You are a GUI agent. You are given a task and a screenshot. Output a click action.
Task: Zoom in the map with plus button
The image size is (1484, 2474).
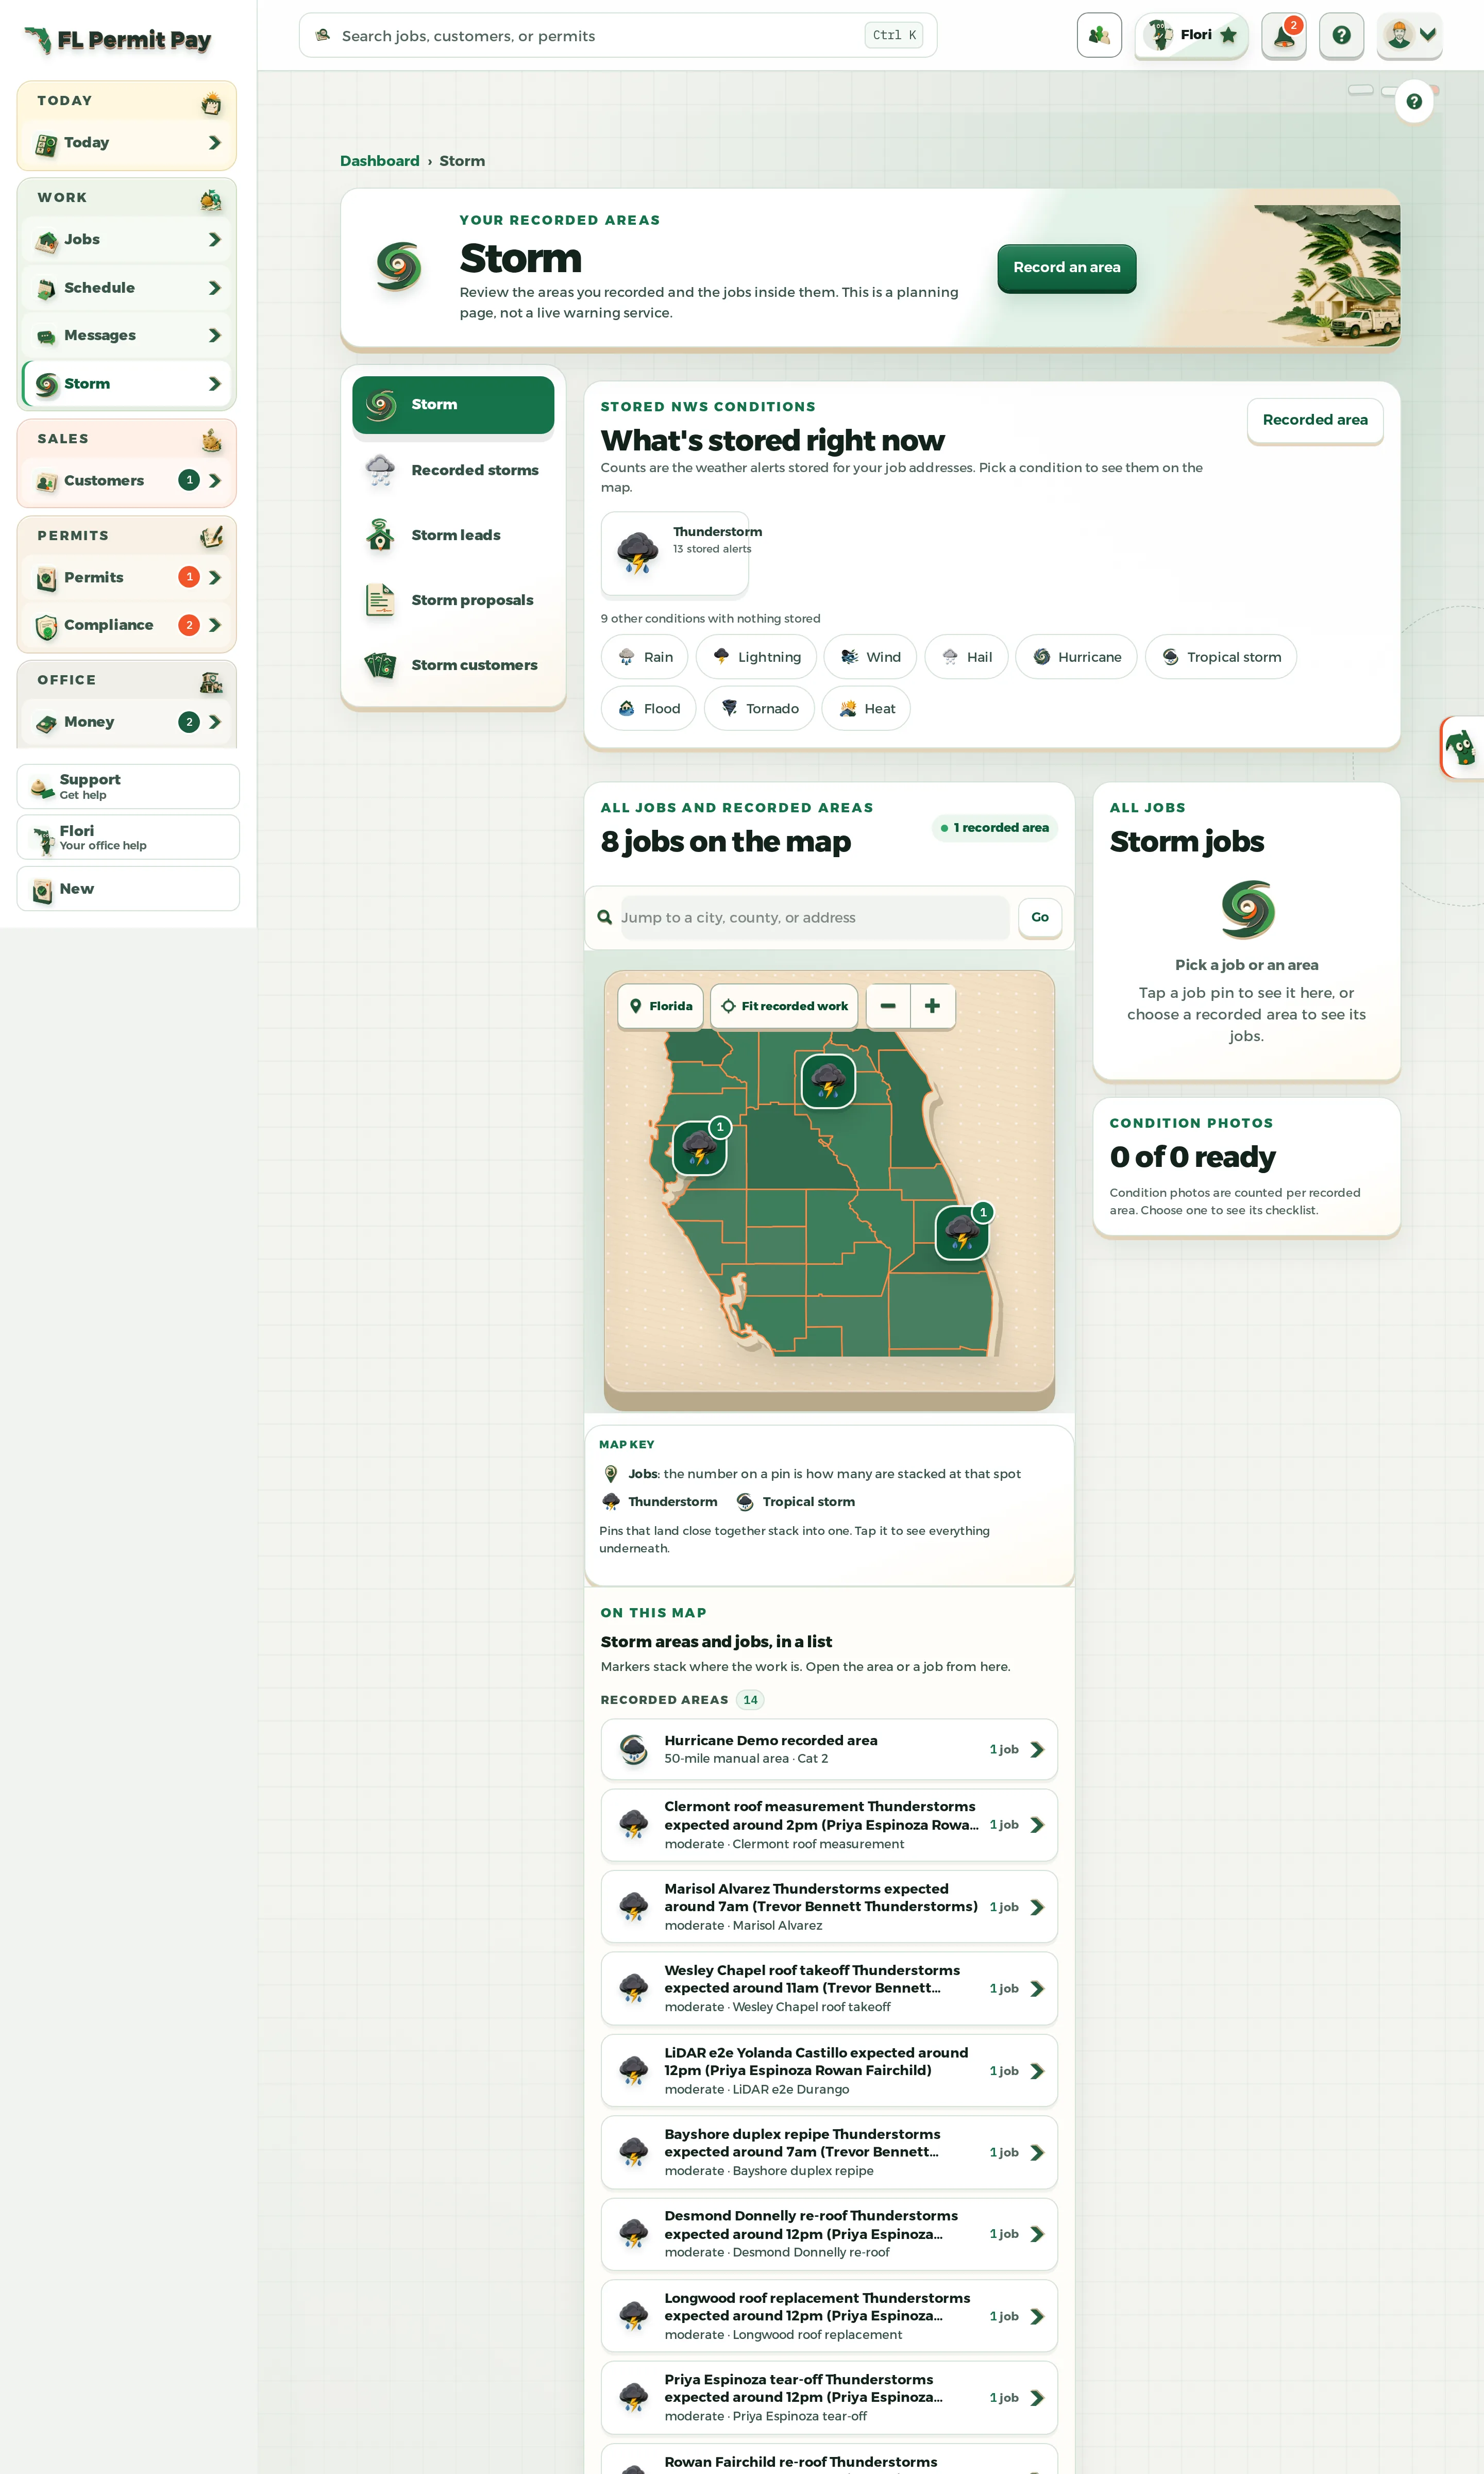pyautogui.click(x=932, y=1005)
